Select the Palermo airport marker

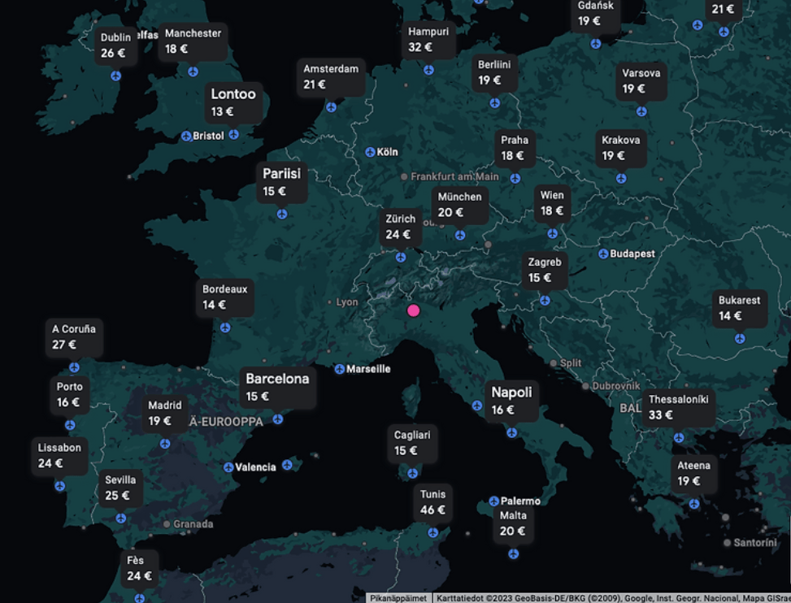click(x=493, y=501)
